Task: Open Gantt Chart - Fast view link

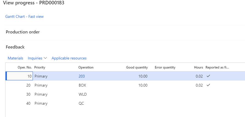Action: 24,16
